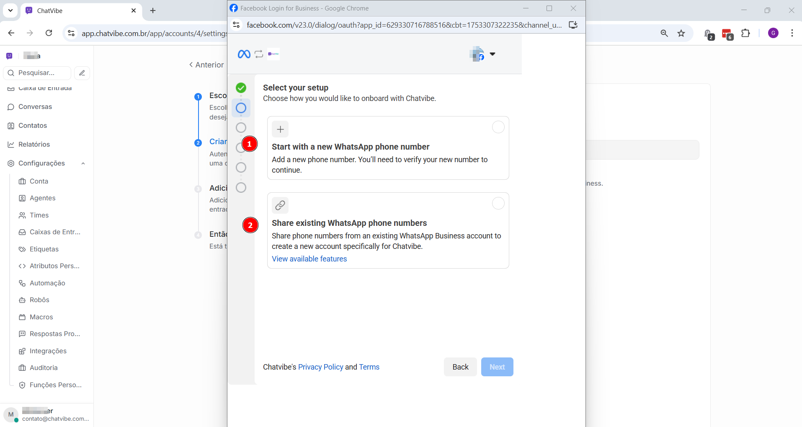802x427 pixels.
Task: Click the red extension icon with badge 6
Action: coord(727,34)
